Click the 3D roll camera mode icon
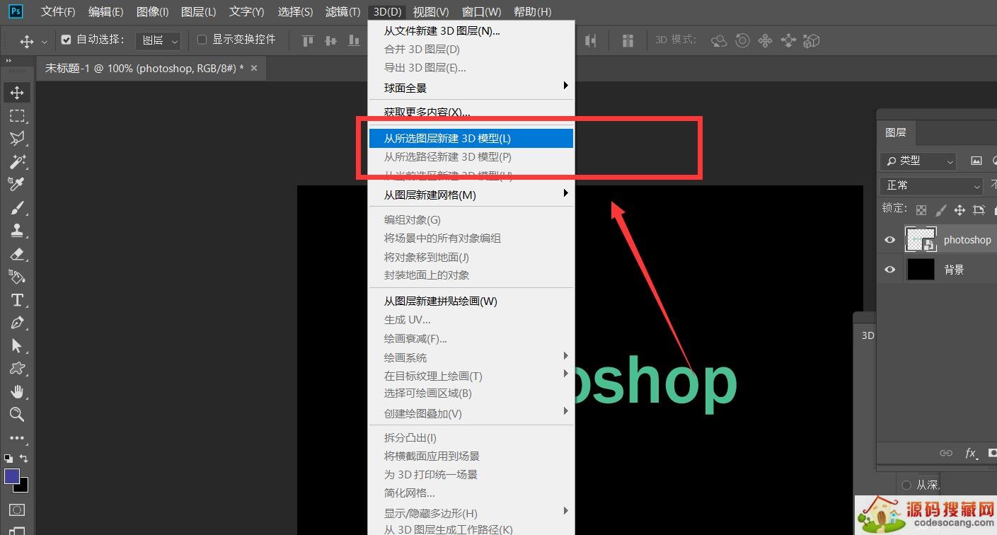This screenshot has width=997, height=535. [x=742, y=40]
